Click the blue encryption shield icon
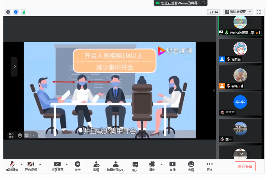Image resolution: width=266 pixels, height=178 pixels. point(16,12)
